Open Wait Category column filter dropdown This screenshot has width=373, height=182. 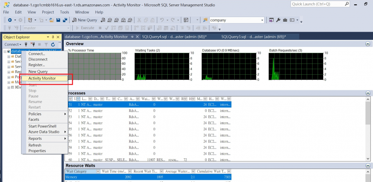98,171
